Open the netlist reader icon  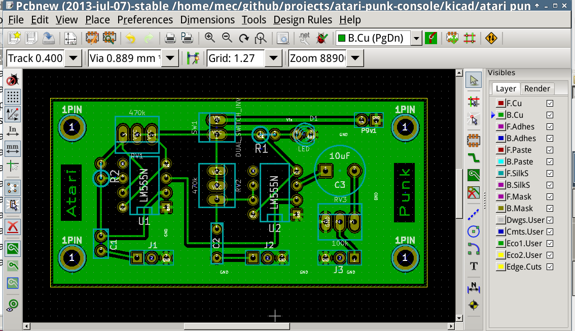pyautogui.click(x=304, y=38)
